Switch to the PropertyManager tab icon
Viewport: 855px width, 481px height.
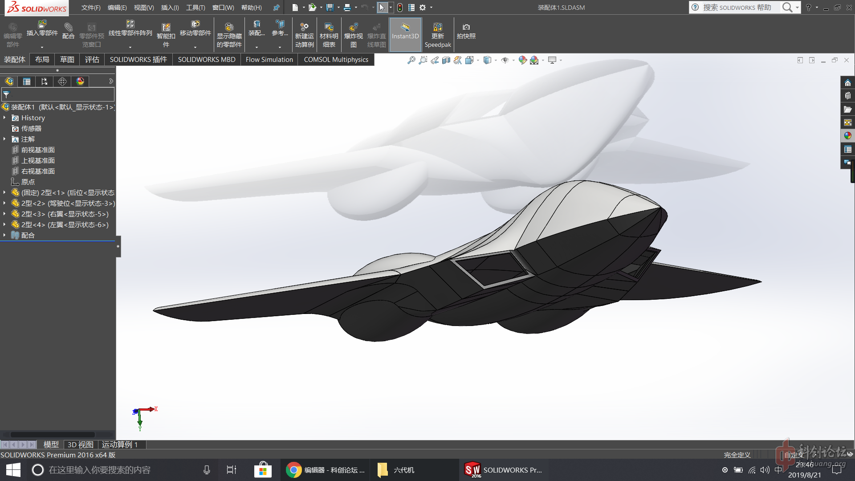pyautogui.click(x=27, y=82)
